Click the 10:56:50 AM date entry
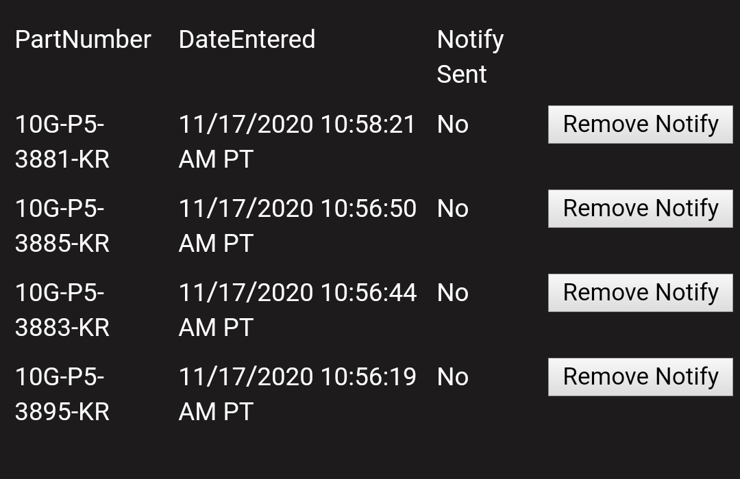 [x=297, y=226]
